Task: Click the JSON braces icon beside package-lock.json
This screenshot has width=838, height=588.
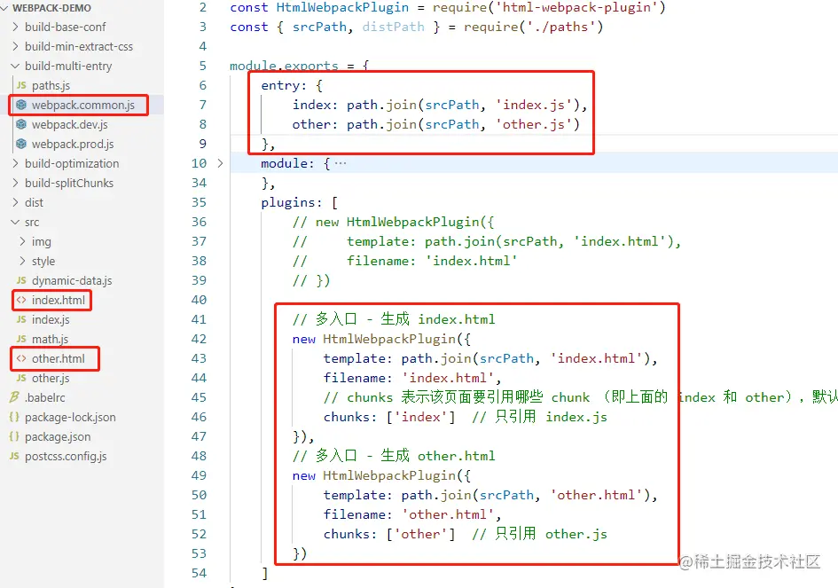Action: click(14, 417)
